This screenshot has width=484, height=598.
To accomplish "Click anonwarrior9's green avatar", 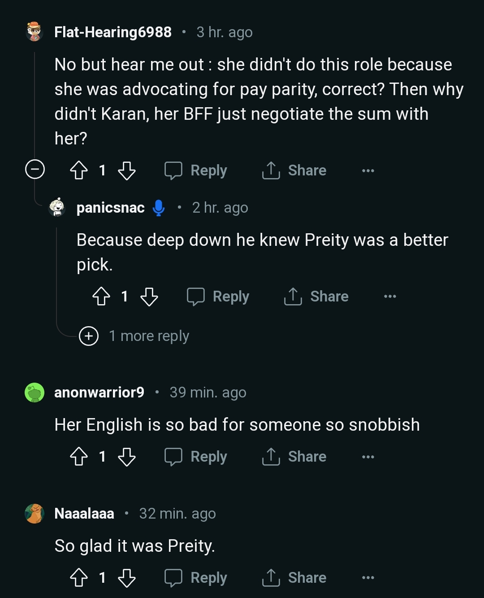I will point(35,393).
